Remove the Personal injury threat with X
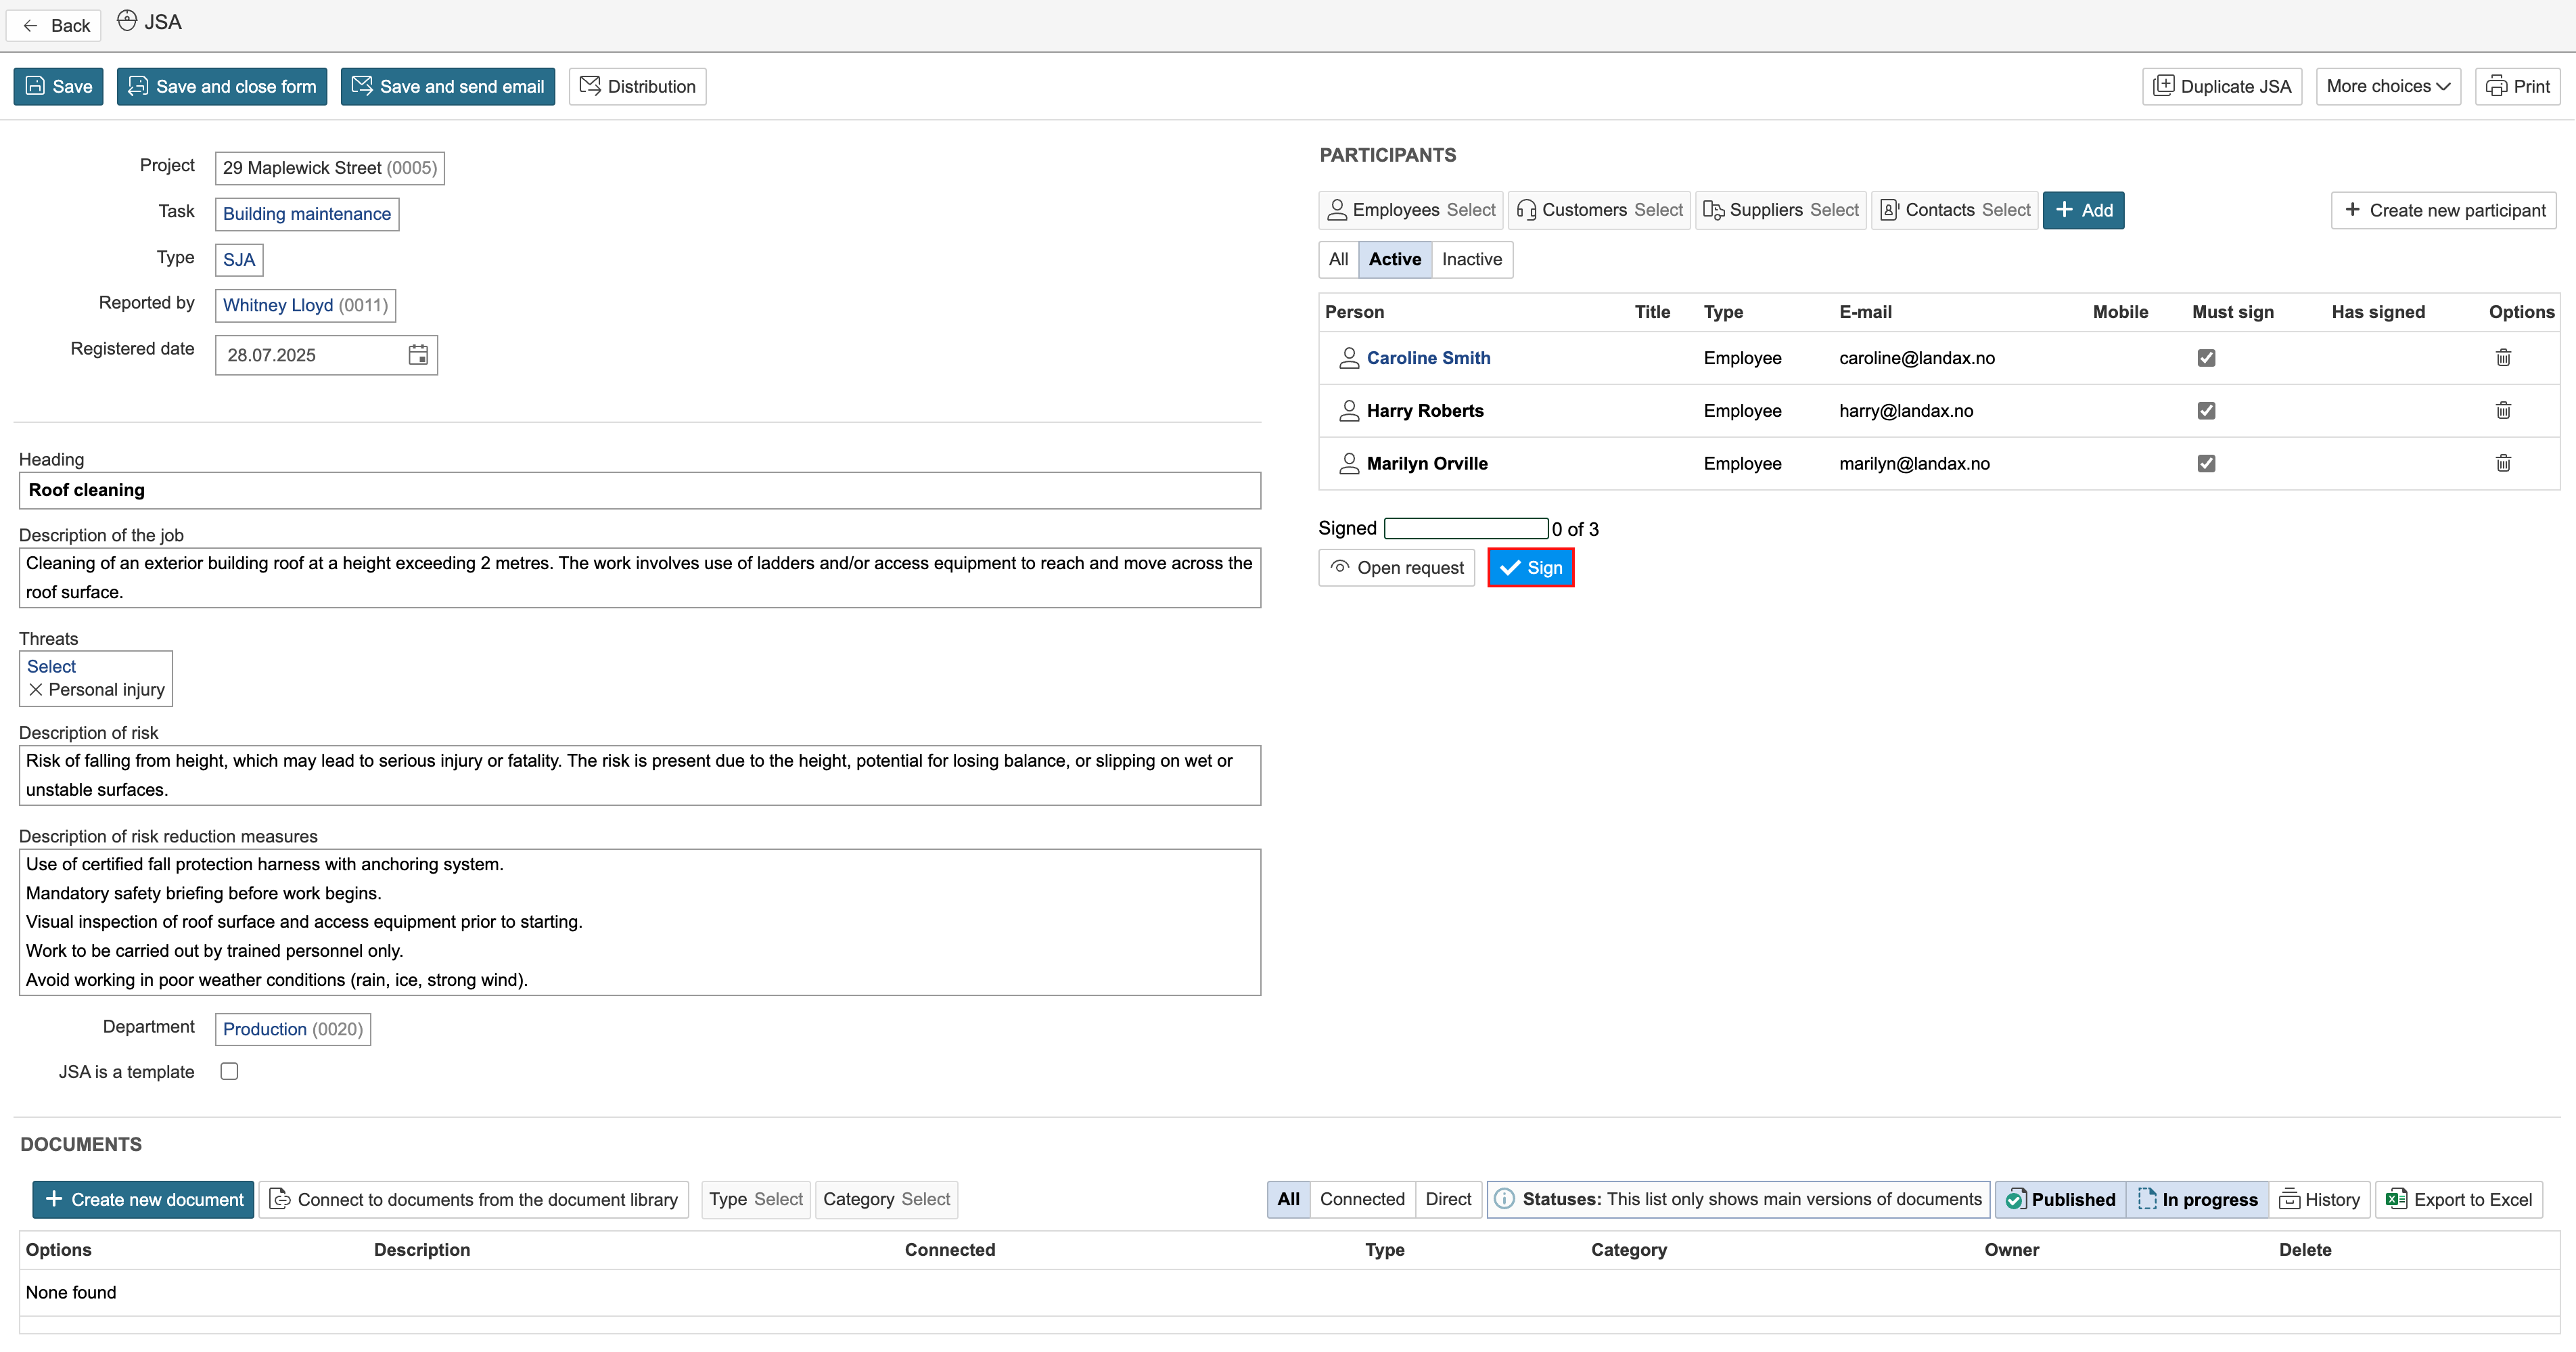Viewport: 2576px width, 1352px height. [36, 690]
